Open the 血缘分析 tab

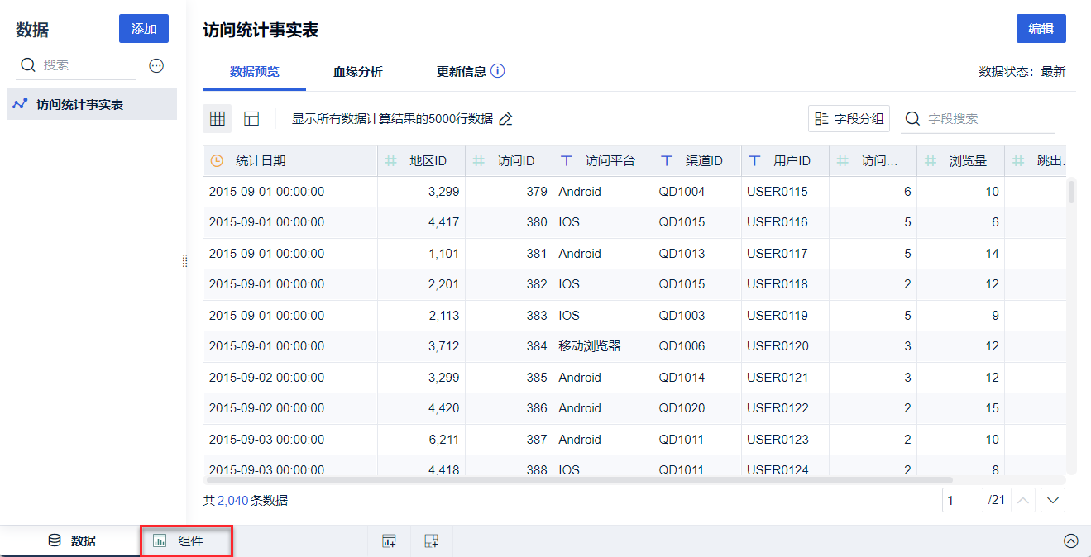(x=358, y=72)
